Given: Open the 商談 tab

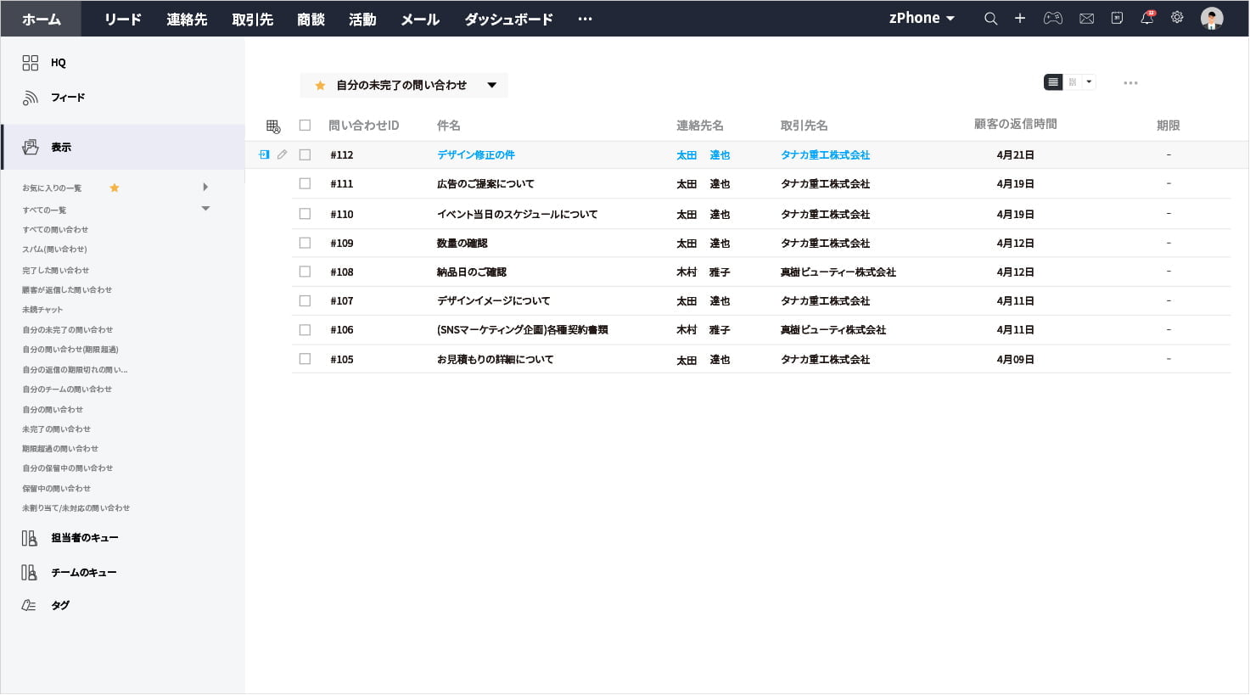Looking at the screenshot, I should 311,20.
